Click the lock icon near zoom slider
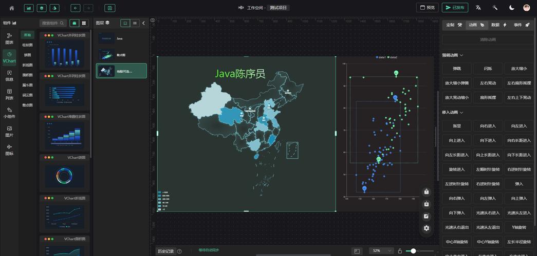 [400, 251]
